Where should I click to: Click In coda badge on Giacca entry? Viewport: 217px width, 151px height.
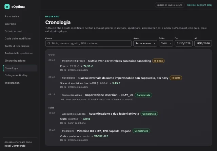tap(176, 78)
